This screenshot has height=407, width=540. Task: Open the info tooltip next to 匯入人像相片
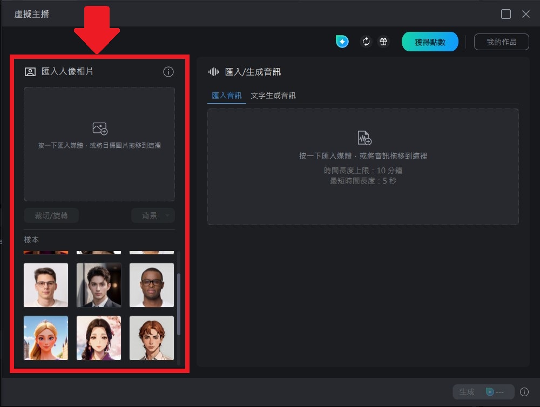pyautogui.click(x=168, y=71)
